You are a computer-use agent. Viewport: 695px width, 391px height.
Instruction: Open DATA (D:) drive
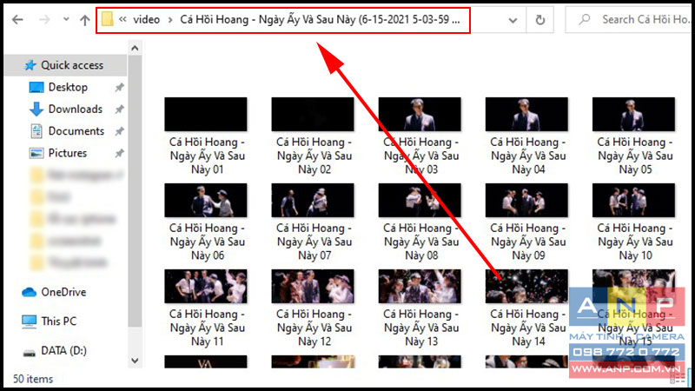coord(55,351)
